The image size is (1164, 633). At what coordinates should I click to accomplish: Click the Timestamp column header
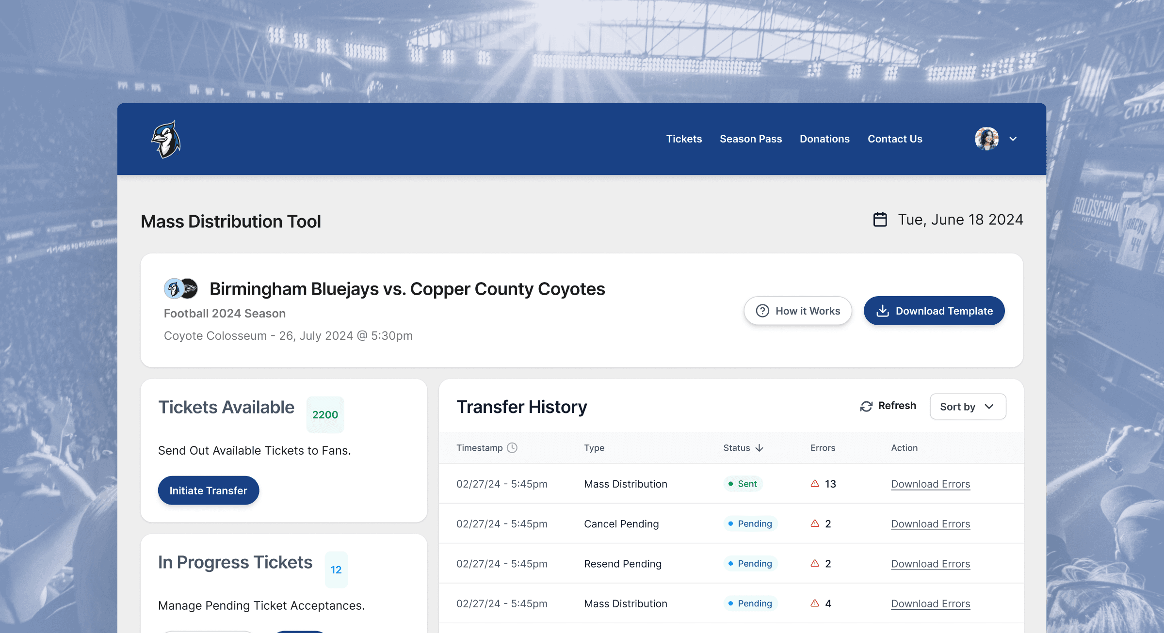[486, 448]
